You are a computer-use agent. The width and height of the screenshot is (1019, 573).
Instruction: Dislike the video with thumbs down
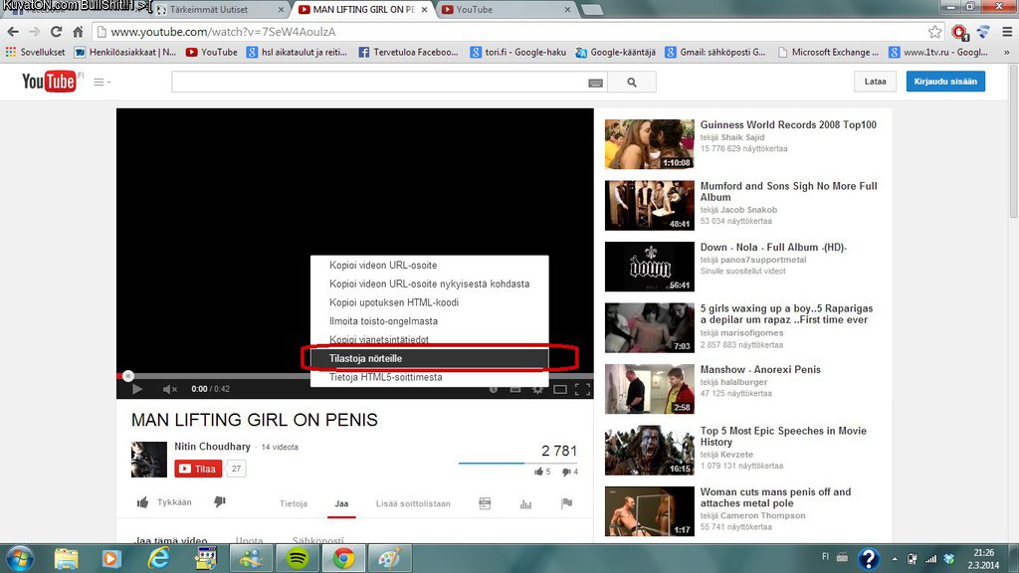coord(220,502)
